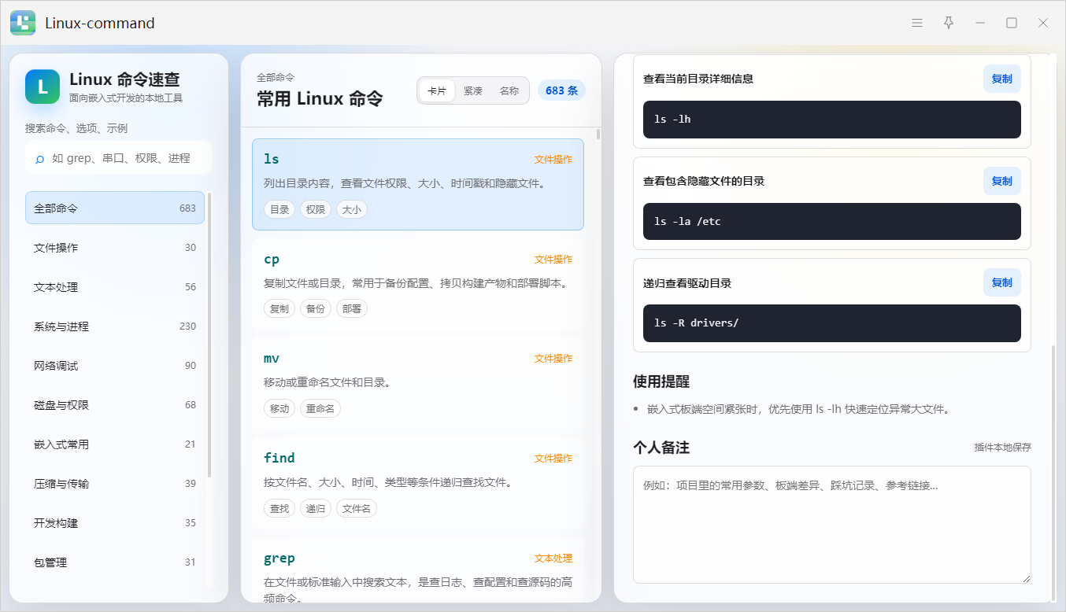This screenshot has width=1066, height=612.
Task: Select the grep command card
Action: tap(418, 570)
